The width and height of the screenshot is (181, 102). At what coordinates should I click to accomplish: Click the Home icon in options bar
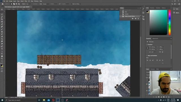(x=3, y=4)
